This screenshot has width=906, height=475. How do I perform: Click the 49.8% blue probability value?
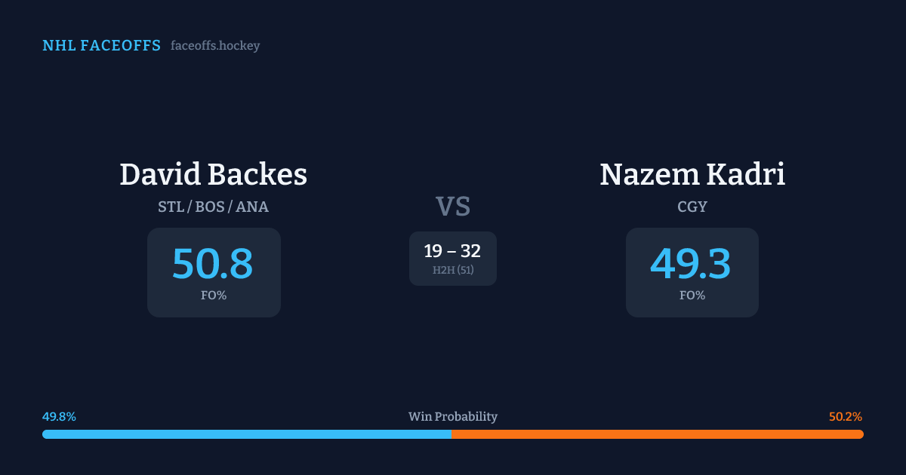(59, 416)
